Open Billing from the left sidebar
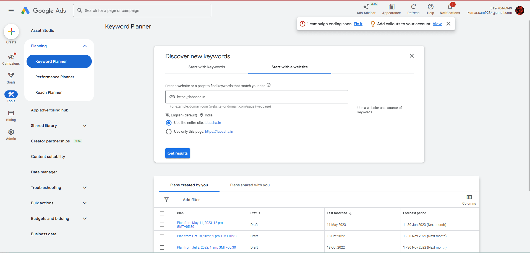 click(11, 113)
